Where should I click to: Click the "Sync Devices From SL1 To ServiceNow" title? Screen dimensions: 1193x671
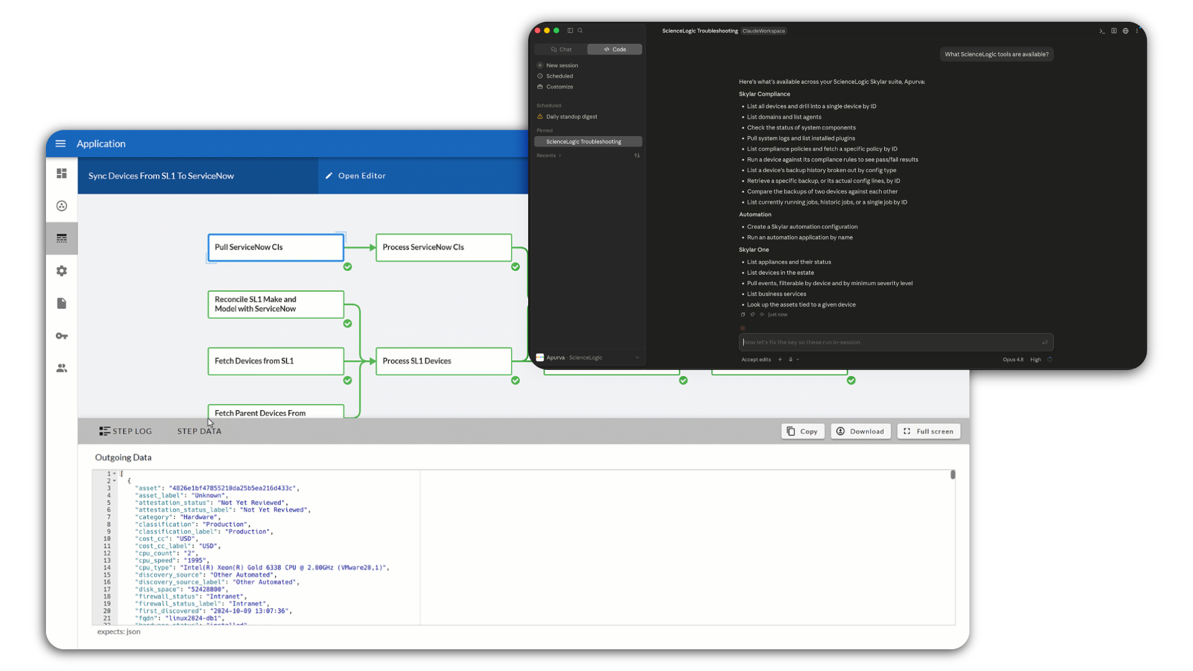pos(161,176)
